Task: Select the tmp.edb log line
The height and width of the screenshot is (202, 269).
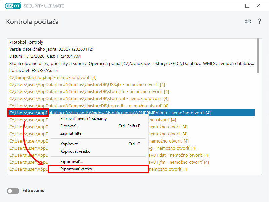Action: click(88, 106)
